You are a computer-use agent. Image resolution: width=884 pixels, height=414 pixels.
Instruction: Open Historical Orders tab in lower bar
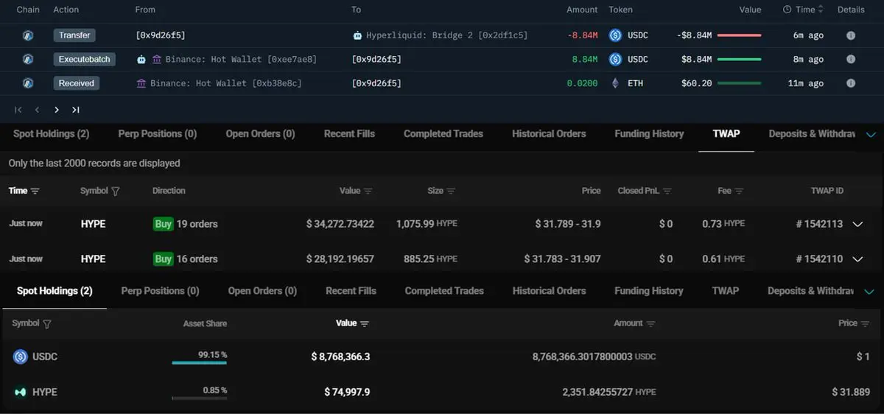pos(549,291)
